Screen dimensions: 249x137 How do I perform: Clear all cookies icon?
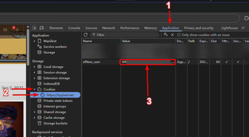pyautogui.click(x=166, y=34)
